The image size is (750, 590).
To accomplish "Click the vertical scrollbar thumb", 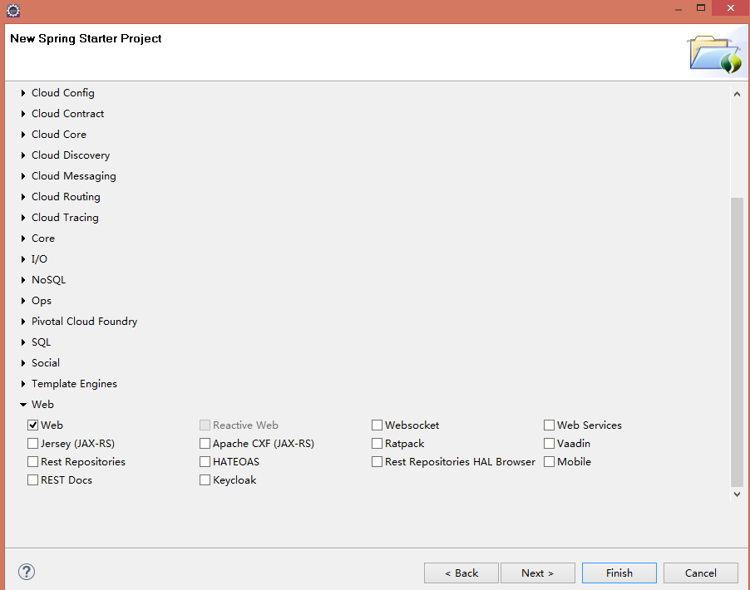I will pos(737,342).
